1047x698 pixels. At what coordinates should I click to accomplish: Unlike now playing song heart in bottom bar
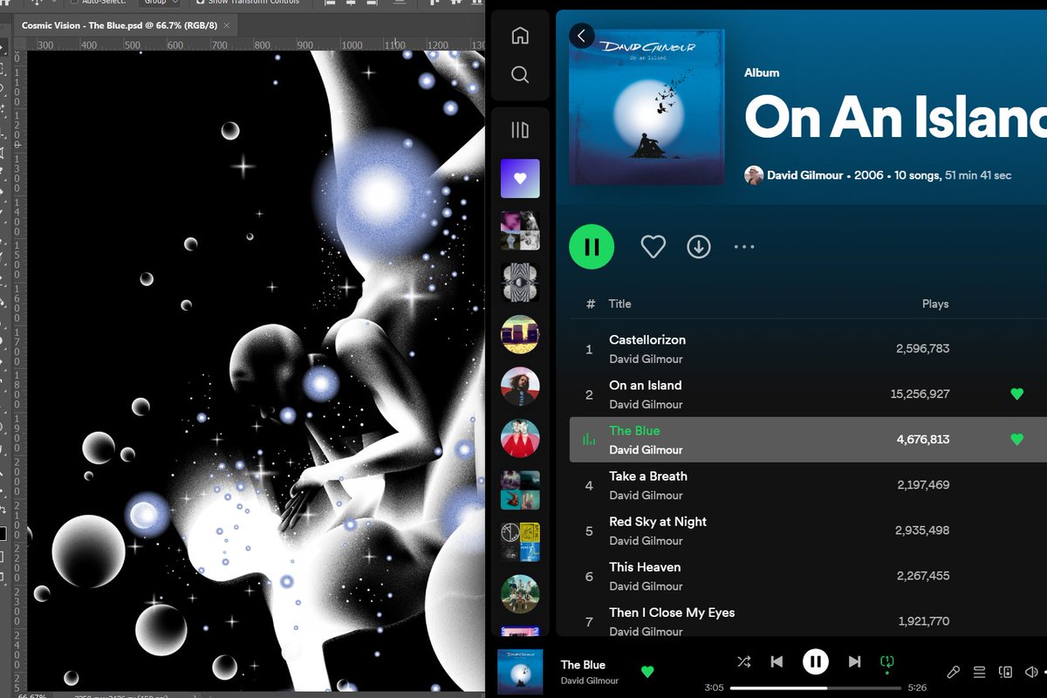647,672
